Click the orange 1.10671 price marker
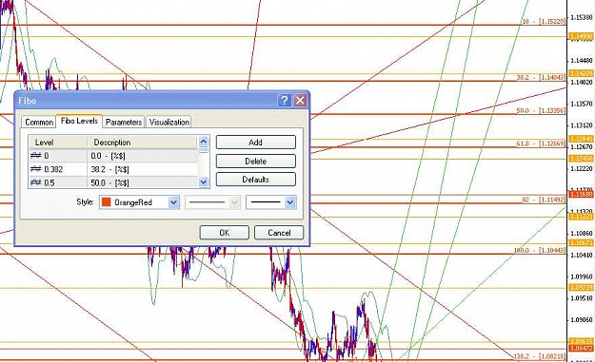 point(581,242)
